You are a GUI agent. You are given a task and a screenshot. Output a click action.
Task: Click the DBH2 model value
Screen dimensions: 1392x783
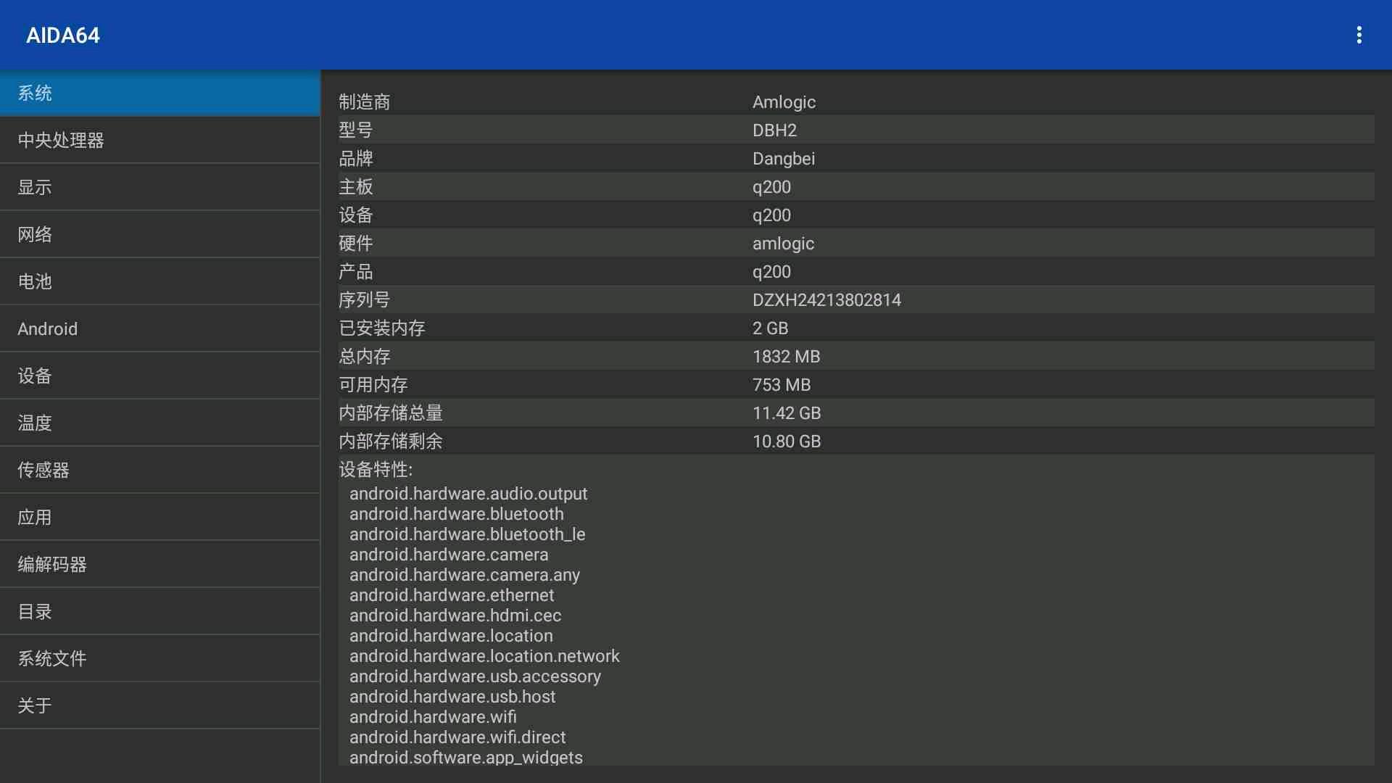(x=774, y=130)
